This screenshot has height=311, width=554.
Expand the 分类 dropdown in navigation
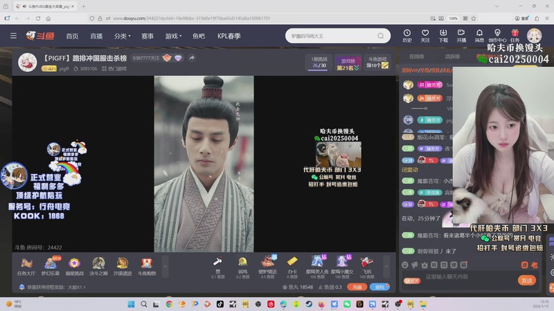pyautogui.click(x=122, y=36)
